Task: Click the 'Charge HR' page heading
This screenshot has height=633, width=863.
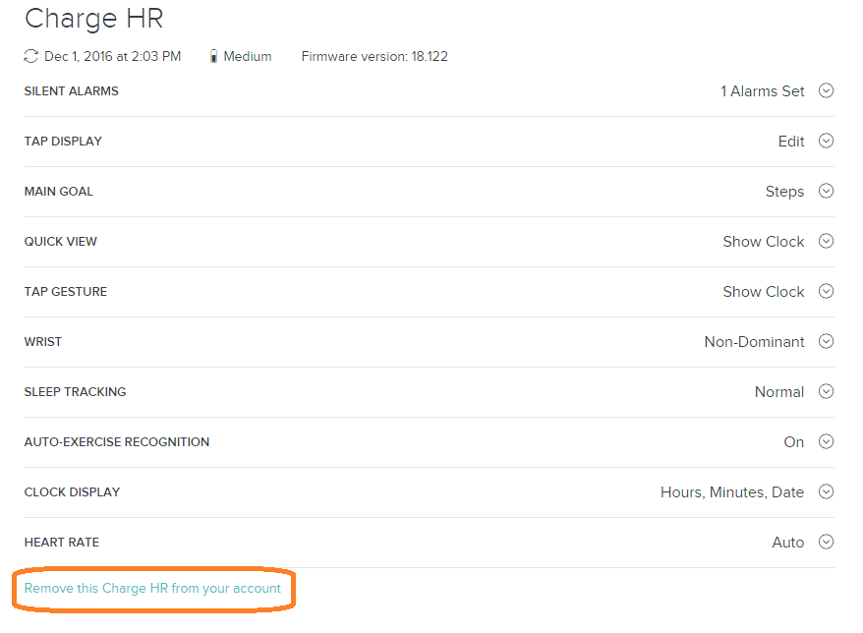Action: [x=93, y=19]
